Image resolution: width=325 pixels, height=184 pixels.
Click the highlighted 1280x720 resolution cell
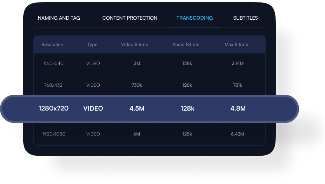click(x=53, y=109)
